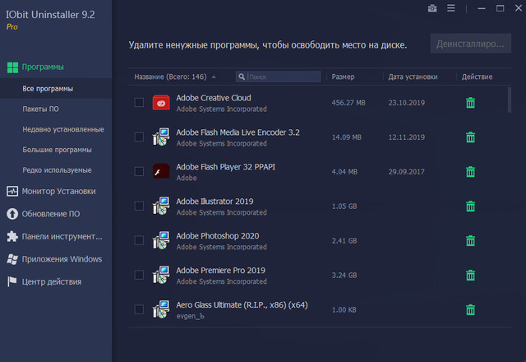
Task: Click the puzzle icon for Панели инструментов
Action: (12, 236)
